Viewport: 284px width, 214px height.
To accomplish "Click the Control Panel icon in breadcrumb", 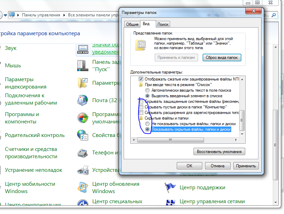I will (x=12, y=15).
